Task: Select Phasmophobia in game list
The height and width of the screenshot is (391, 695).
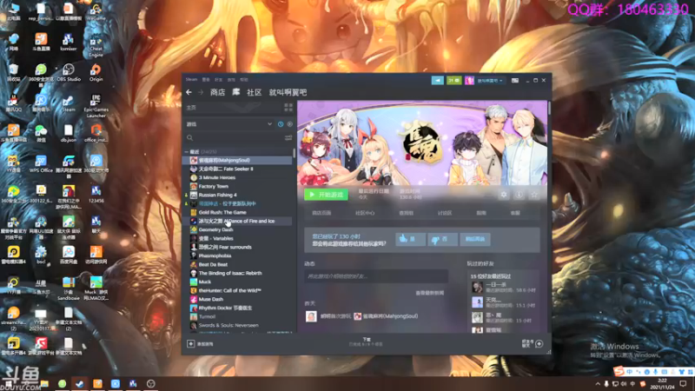Action: point(237,255)
